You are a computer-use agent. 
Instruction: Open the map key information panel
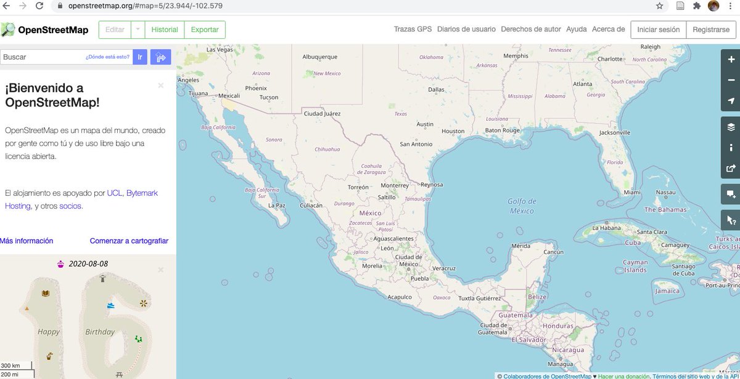tap(730, 148)
